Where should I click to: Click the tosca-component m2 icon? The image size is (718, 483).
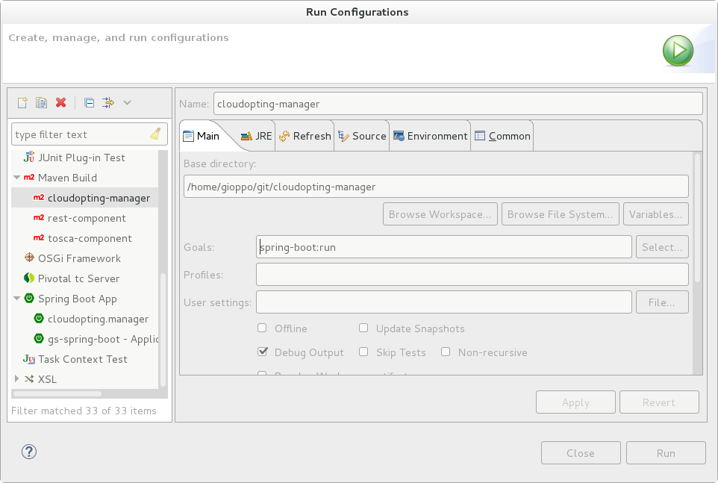point(39,237)
